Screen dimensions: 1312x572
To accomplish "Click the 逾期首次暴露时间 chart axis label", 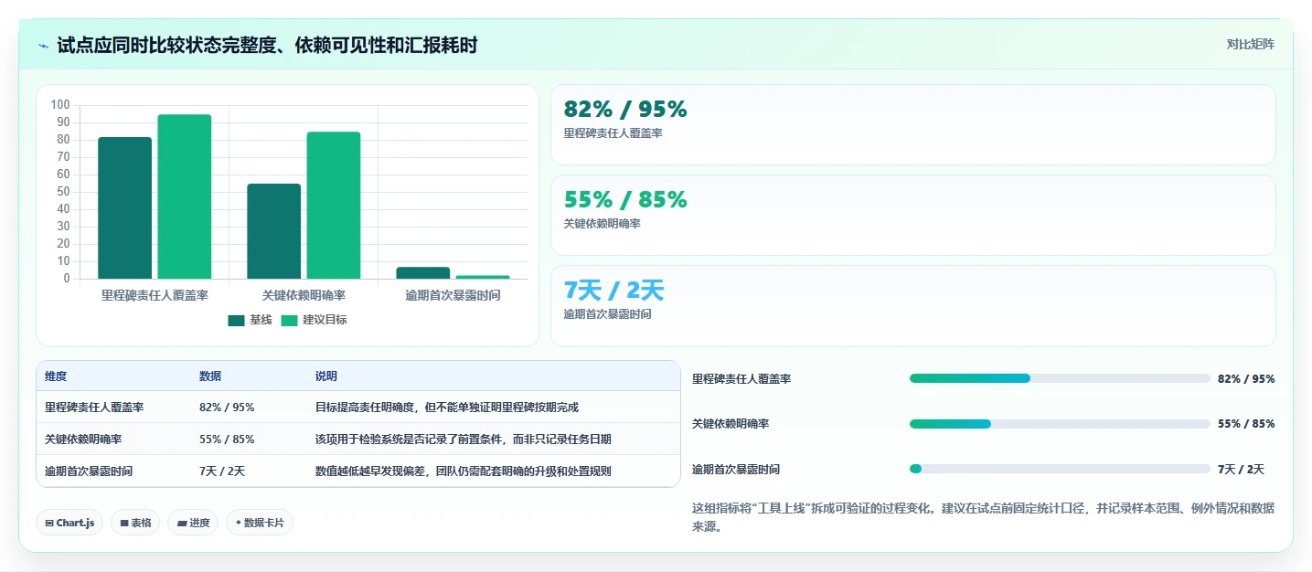I will pyautogui.click(x=453, y=295).
